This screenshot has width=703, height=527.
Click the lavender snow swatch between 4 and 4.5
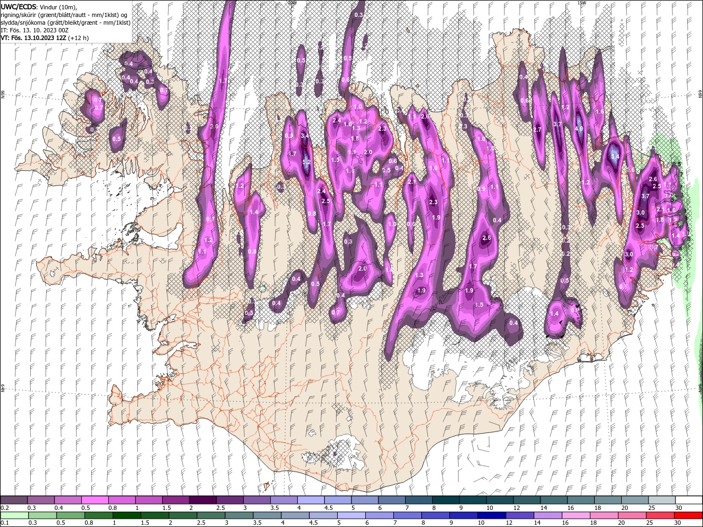pos(310,500)
